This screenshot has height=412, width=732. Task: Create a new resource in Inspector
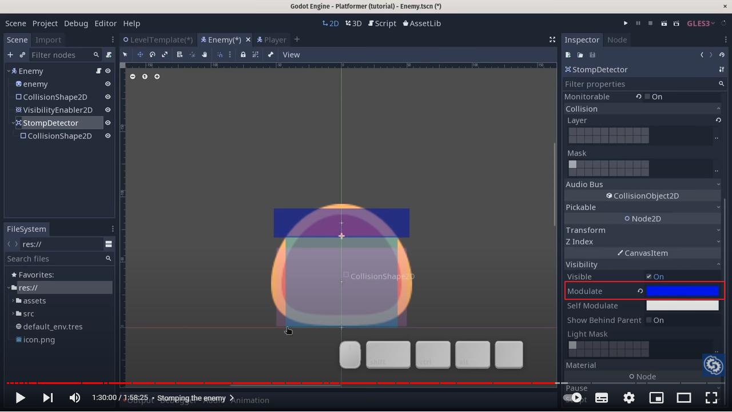pos(568,55)
